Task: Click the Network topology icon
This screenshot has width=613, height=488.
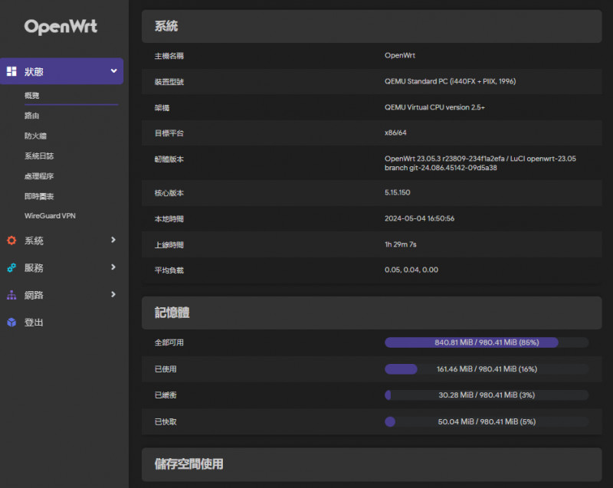Action: (x=11, y=295)
